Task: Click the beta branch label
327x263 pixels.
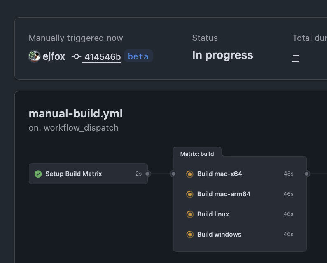Action: tap(138, 56)
